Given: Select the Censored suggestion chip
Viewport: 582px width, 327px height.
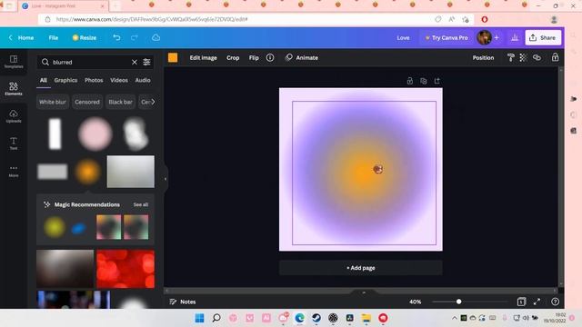Looking at the screenshot, I should tap(87, 102).
